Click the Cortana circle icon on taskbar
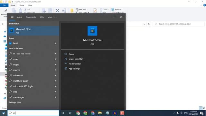 pyautogui.click(x=63, y=113)
